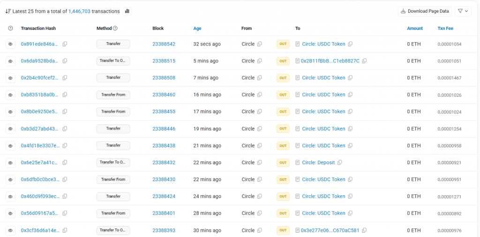Copy transaction hash 0xb3d27abd43
The image size is (480, 237).
(65, 129)
